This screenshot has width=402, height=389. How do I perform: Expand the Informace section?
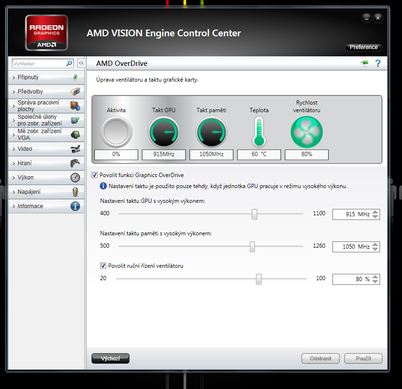point(46,206)
